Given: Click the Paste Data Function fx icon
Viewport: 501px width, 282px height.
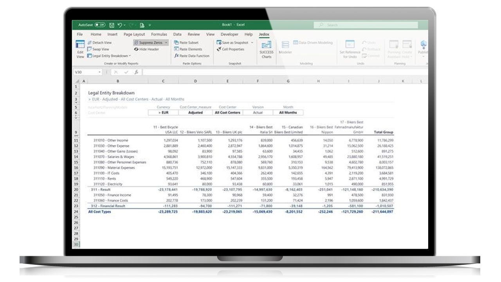Looking at the screenshot, I should 176,56.
